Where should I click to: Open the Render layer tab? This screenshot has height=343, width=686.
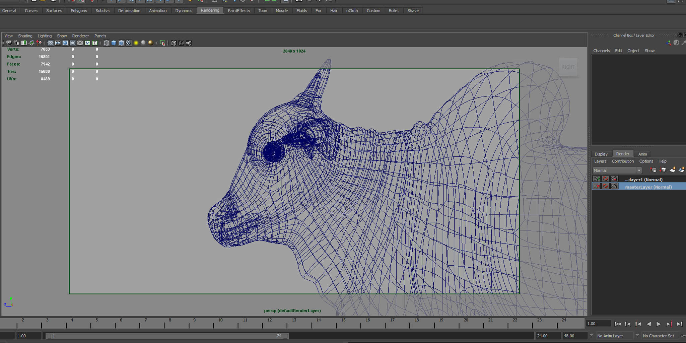[623, 154]
